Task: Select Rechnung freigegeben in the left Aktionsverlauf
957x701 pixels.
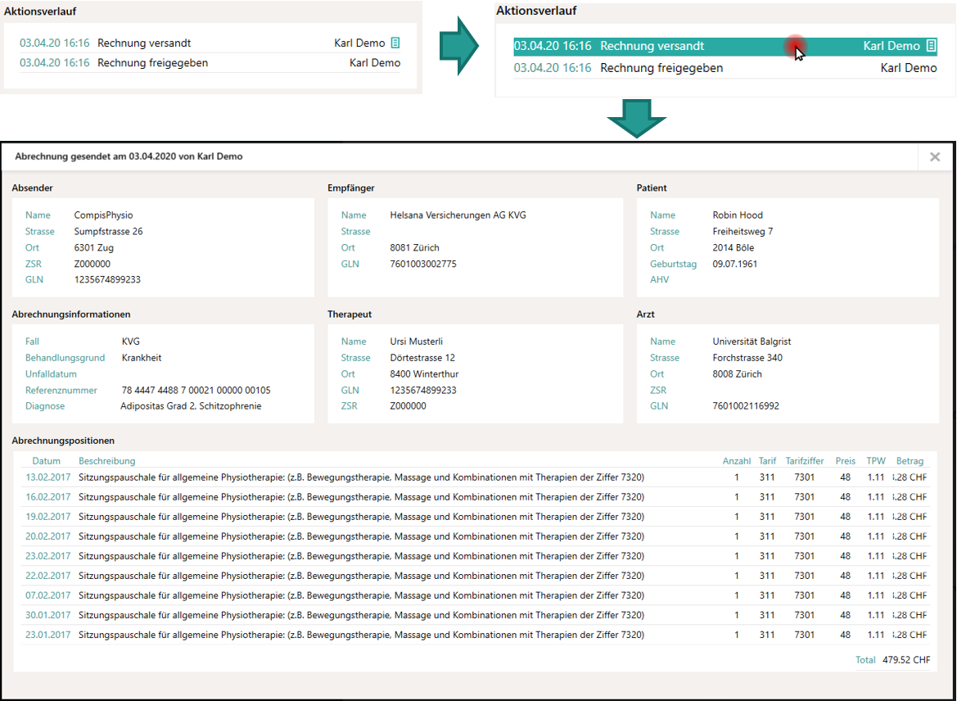Action: click(x=152, y=63)
